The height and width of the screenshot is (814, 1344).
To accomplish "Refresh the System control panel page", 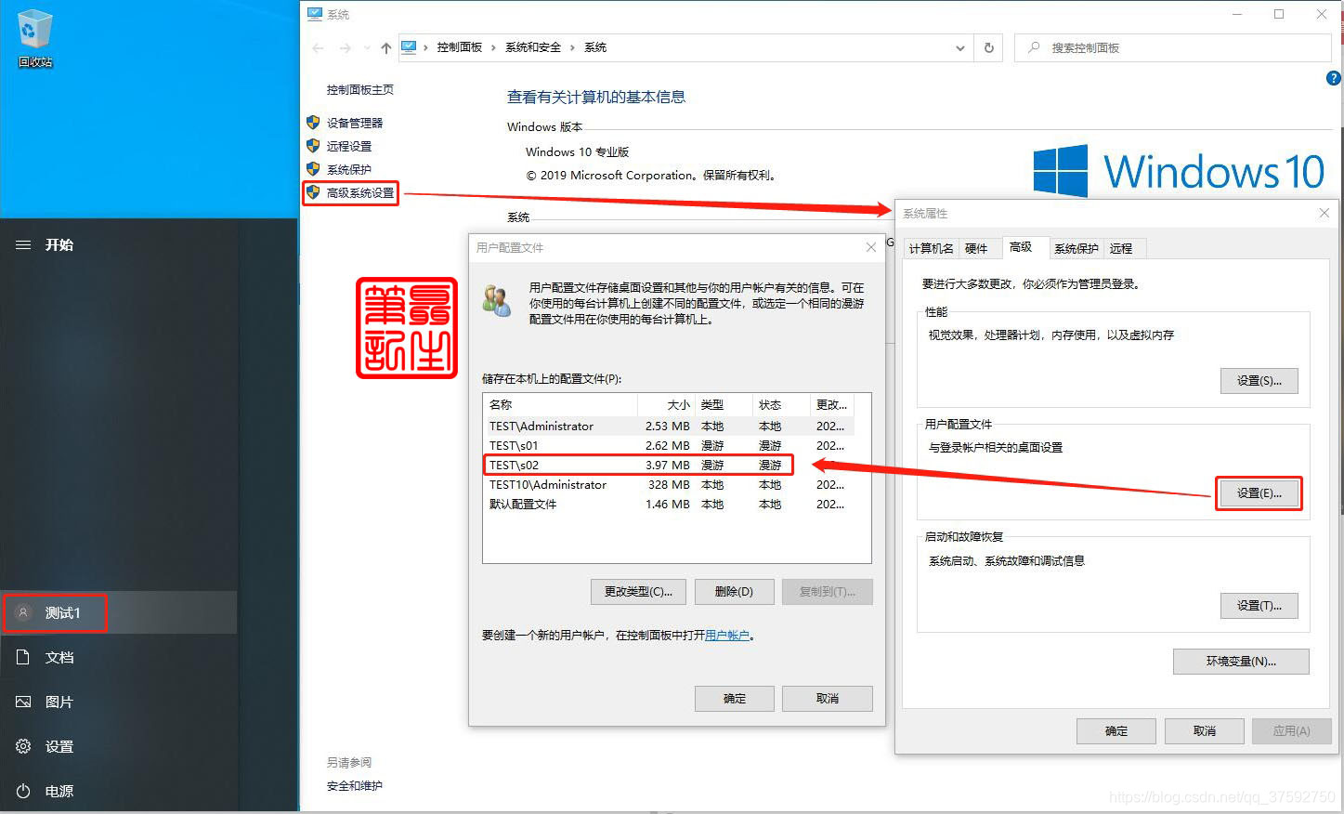I will (989, 47).
